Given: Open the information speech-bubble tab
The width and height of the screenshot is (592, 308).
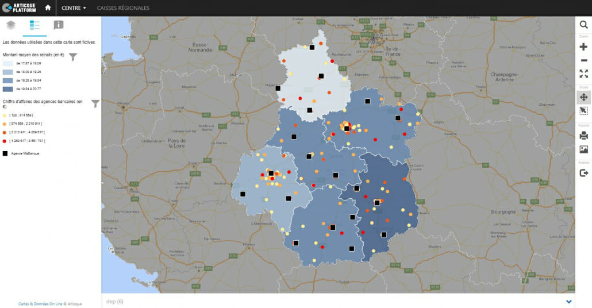Looking at the screenshot, I should [x=59, y=25].
